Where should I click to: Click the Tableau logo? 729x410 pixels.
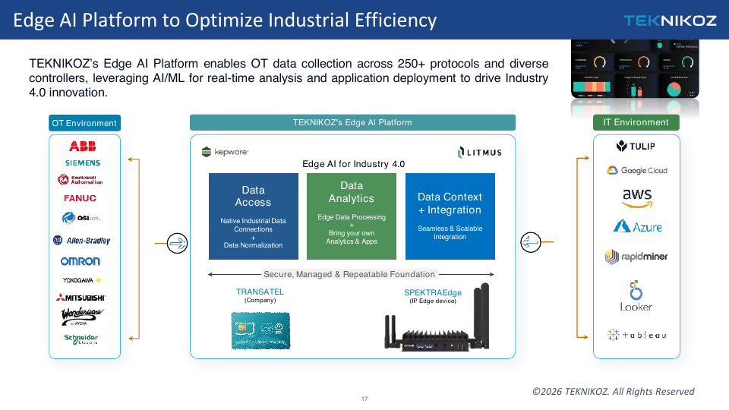click(x=636, y=335)
